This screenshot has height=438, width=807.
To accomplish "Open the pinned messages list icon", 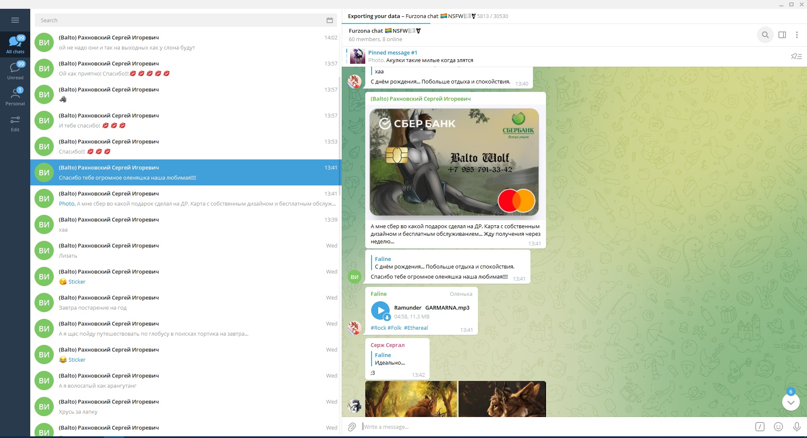I will click(x=796, y=56).
